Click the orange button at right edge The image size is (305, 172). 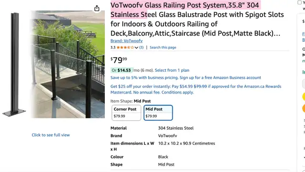(304, 108)
